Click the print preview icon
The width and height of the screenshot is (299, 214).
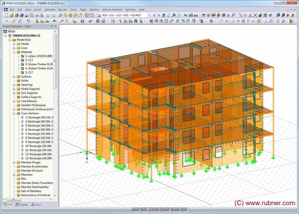(x=41, y=15)
